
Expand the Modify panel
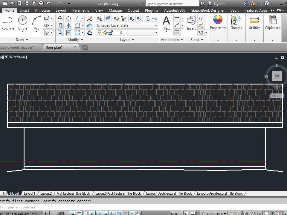(75, 39)
